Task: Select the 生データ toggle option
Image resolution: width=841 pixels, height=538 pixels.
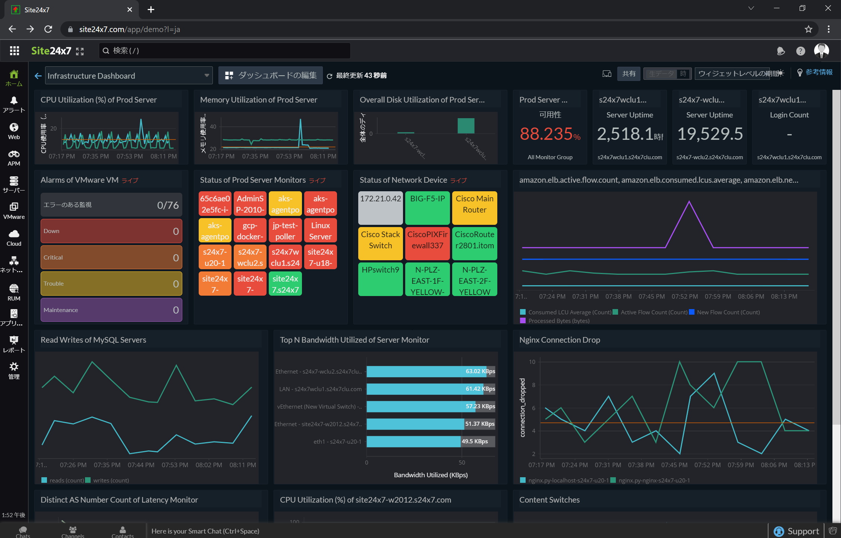Action: [661, 74]
